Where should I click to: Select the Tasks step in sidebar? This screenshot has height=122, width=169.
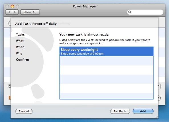[20, 34]
